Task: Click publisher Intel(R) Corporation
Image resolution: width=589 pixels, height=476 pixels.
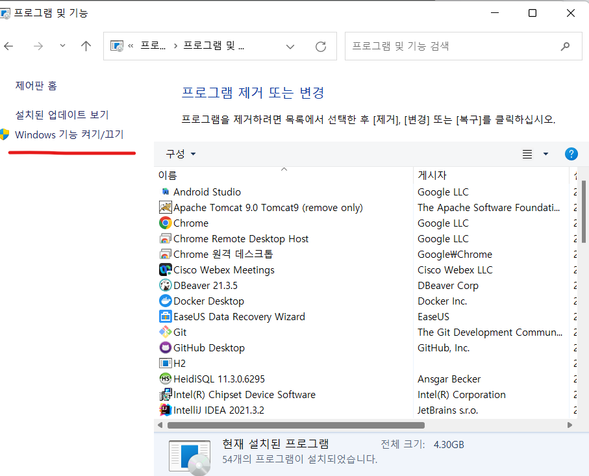Action: click(462, 395)
